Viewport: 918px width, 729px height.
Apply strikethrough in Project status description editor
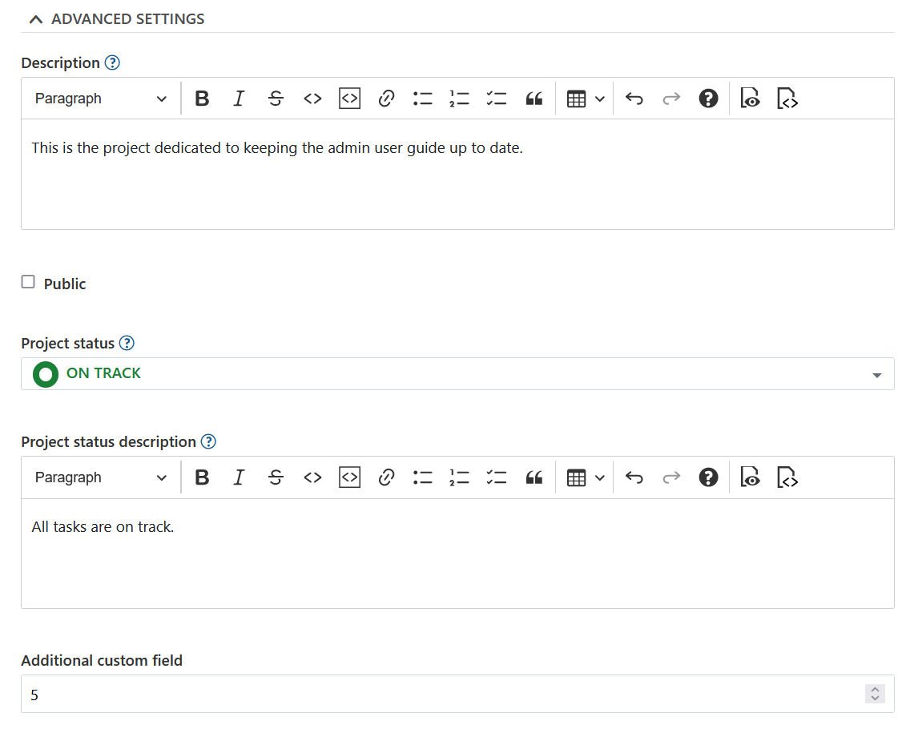276,477
